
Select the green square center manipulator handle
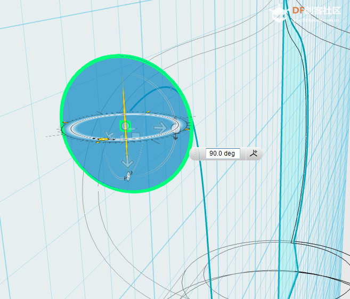pos(125,126)
